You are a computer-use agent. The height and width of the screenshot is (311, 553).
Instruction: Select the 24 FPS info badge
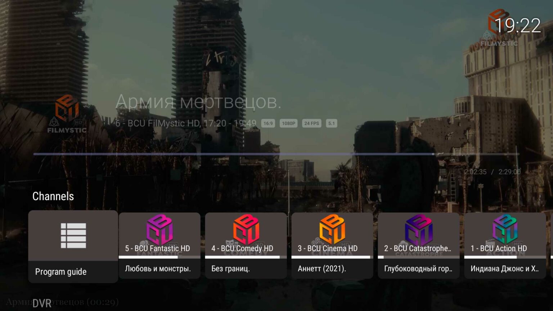pyautogui.click(x=310, y=123)
